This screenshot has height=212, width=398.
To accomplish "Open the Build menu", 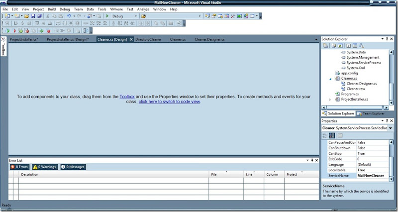I will (x=52, y=9).
